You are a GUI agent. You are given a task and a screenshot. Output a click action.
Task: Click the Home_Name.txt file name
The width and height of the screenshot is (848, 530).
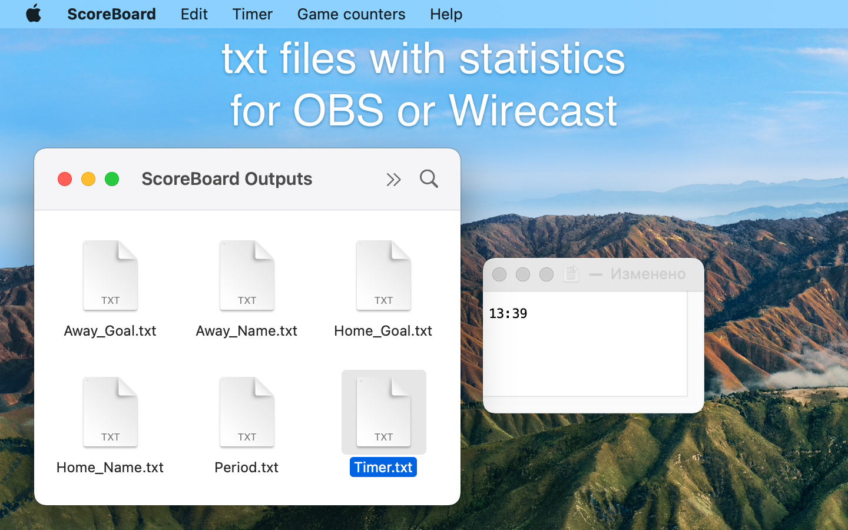(x=110, y=468)
